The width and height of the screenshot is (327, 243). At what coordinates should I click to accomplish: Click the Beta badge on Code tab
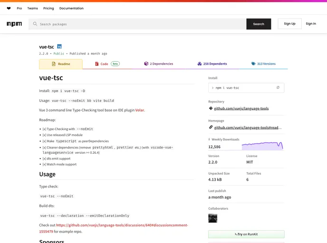pos(115,64)
